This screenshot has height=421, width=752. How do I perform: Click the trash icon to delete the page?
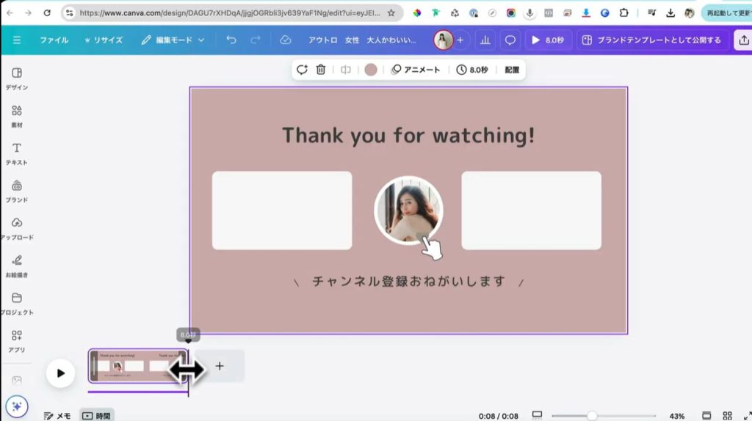321,70
